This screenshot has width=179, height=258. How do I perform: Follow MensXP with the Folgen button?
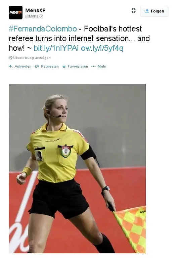[x=154, y=11]
